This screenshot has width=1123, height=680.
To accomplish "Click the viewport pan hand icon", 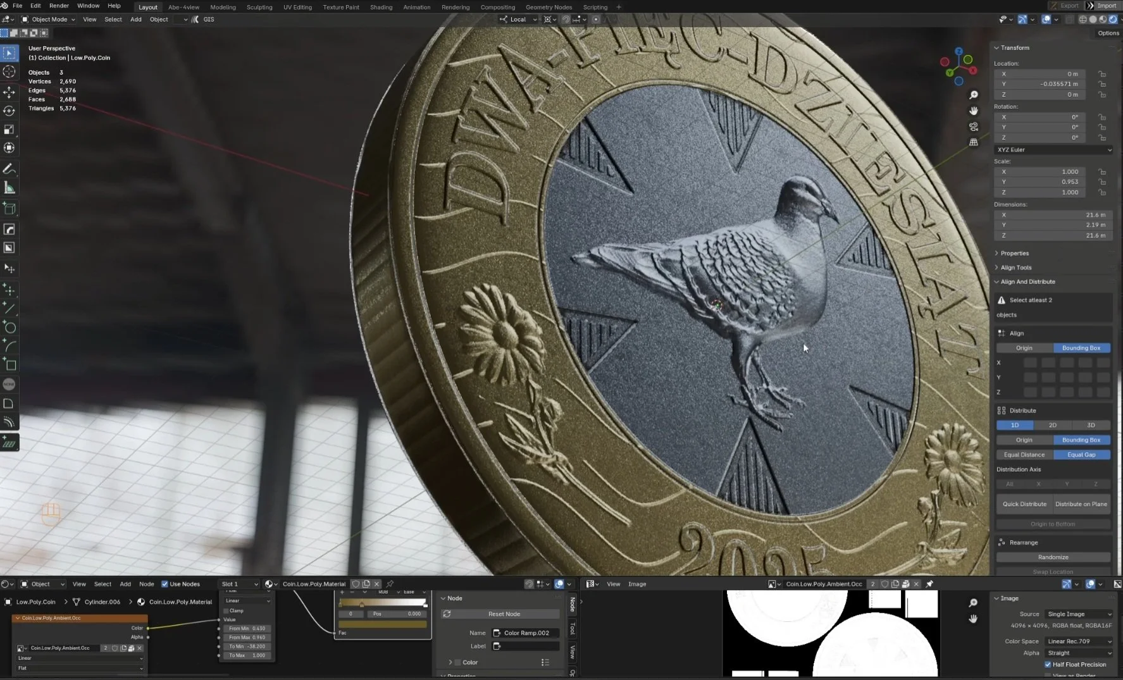I will coord(974,111).
